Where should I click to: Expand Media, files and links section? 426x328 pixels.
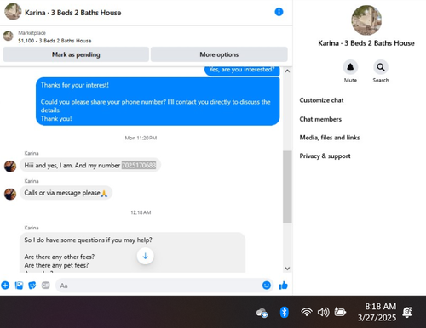pos(330,138)
